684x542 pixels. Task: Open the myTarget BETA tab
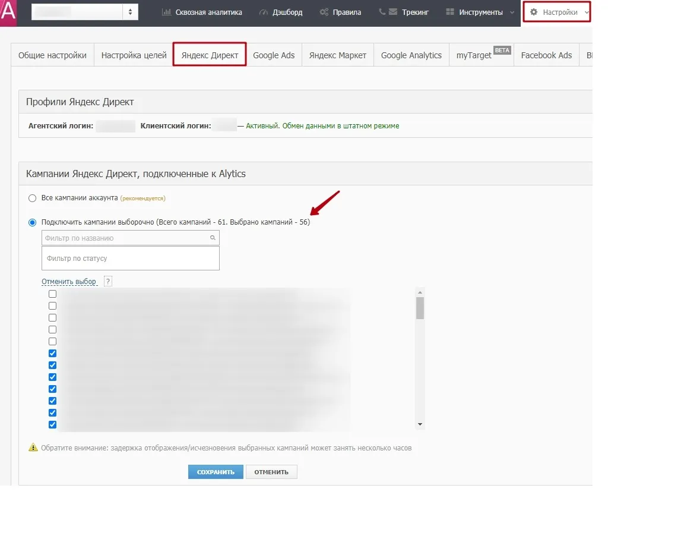(x=482, y=55)
